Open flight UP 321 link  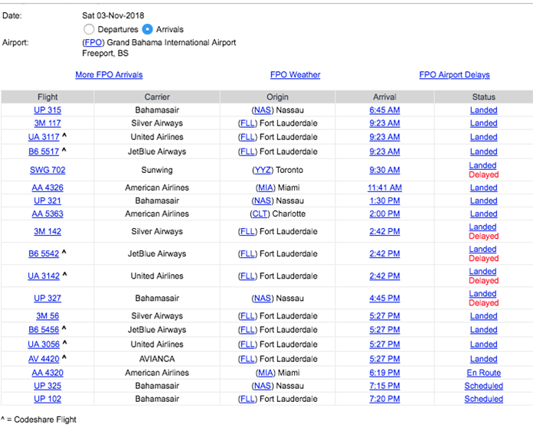[47, 201]
